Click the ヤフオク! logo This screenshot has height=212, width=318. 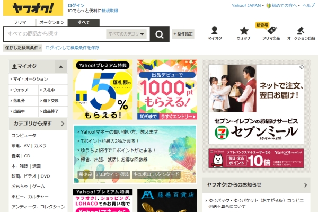click(33, 8)
